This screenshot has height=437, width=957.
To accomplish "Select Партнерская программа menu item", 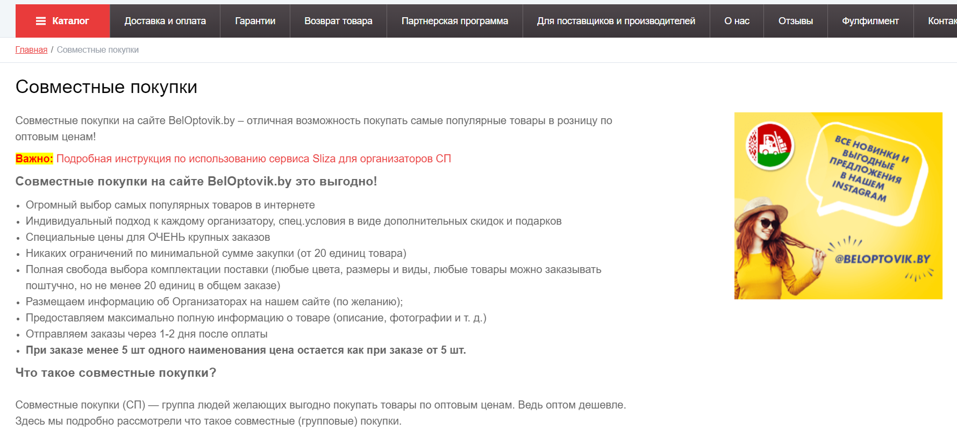I will [455, 21].
